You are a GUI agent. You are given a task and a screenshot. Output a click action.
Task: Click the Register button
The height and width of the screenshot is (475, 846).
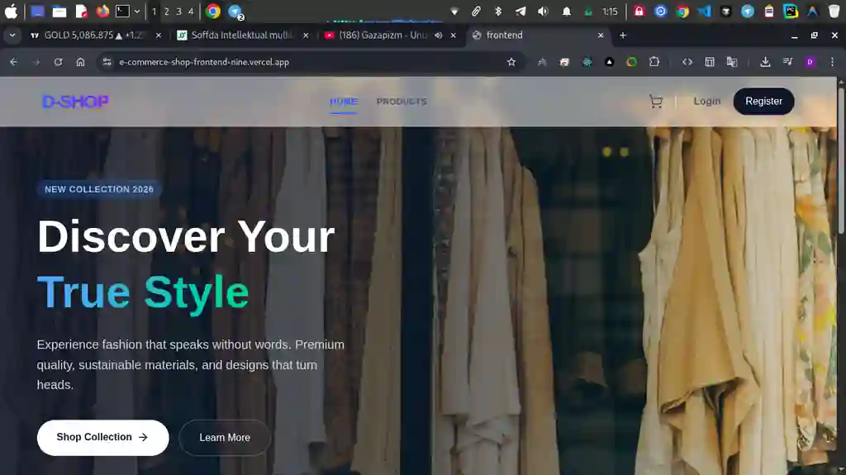(763, 102)
